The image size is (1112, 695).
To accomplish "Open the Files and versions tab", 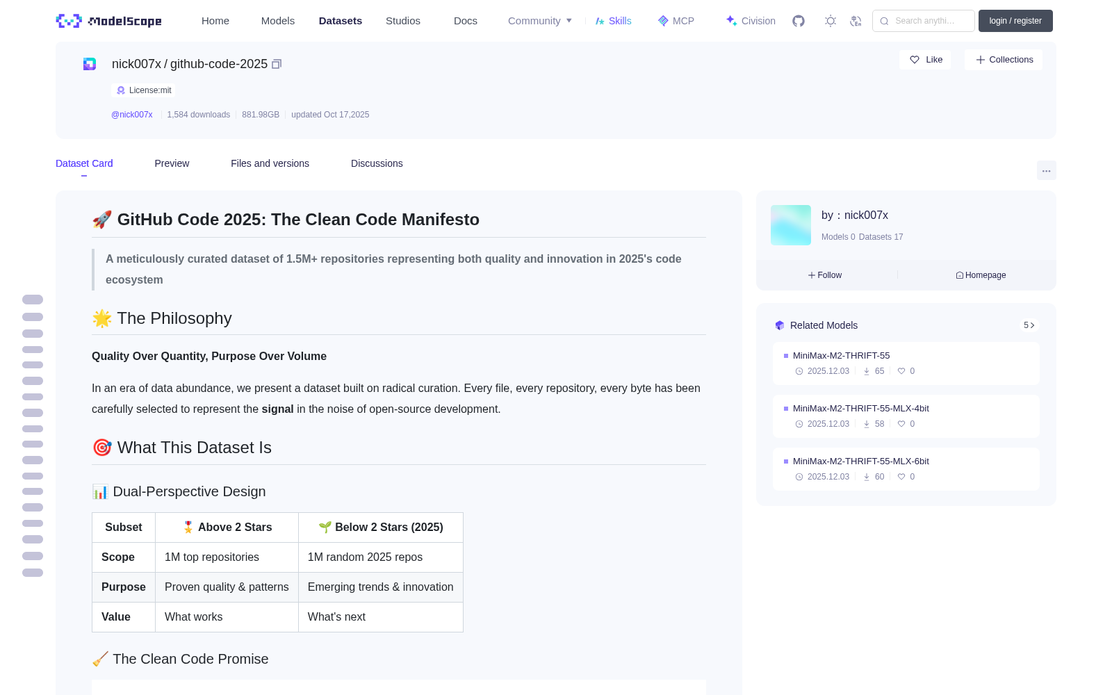I will coord(270,163).
